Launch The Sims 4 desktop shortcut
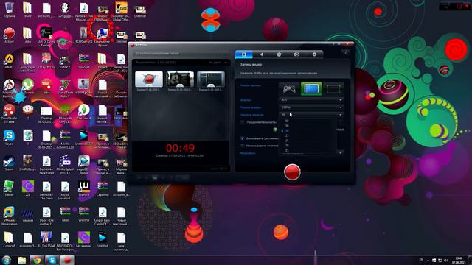 click(x=83, y=113)
